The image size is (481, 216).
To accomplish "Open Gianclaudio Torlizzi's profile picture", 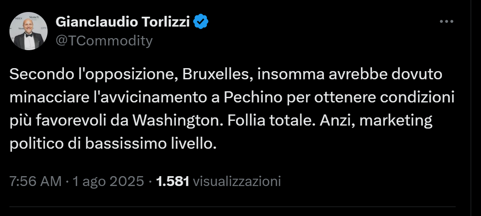I will coord(29,31).
